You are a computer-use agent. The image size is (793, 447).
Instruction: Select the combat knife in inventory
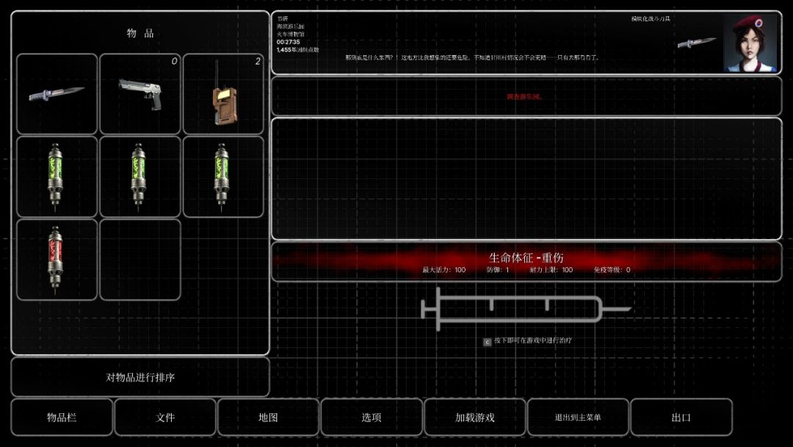click(x=57, y=94)
